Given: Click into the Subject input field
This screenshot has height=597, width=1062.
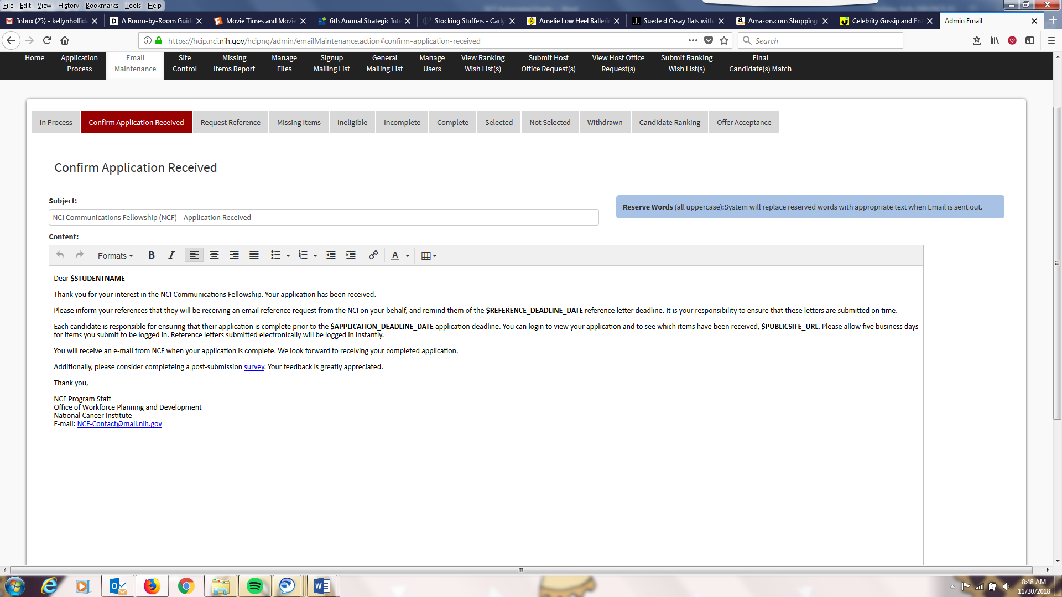Looking at the screenshot, I should [323, 218].
